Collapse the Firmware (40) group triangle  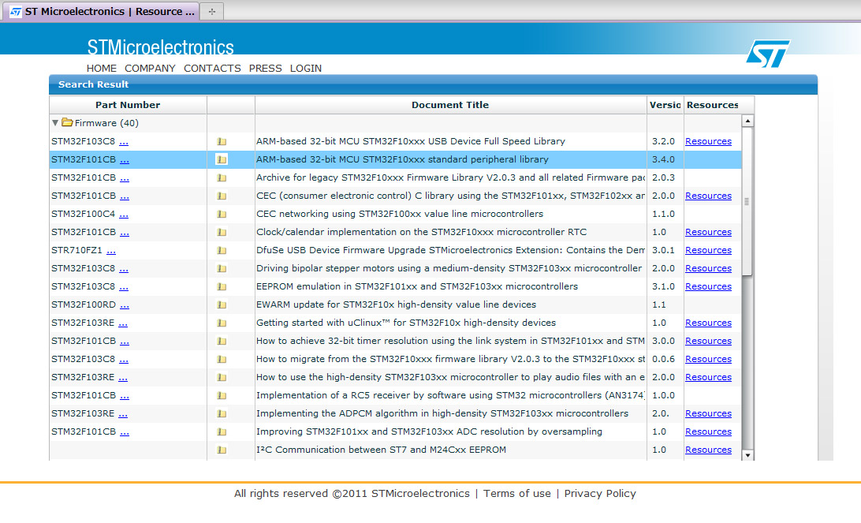click(x=55, y=123)
